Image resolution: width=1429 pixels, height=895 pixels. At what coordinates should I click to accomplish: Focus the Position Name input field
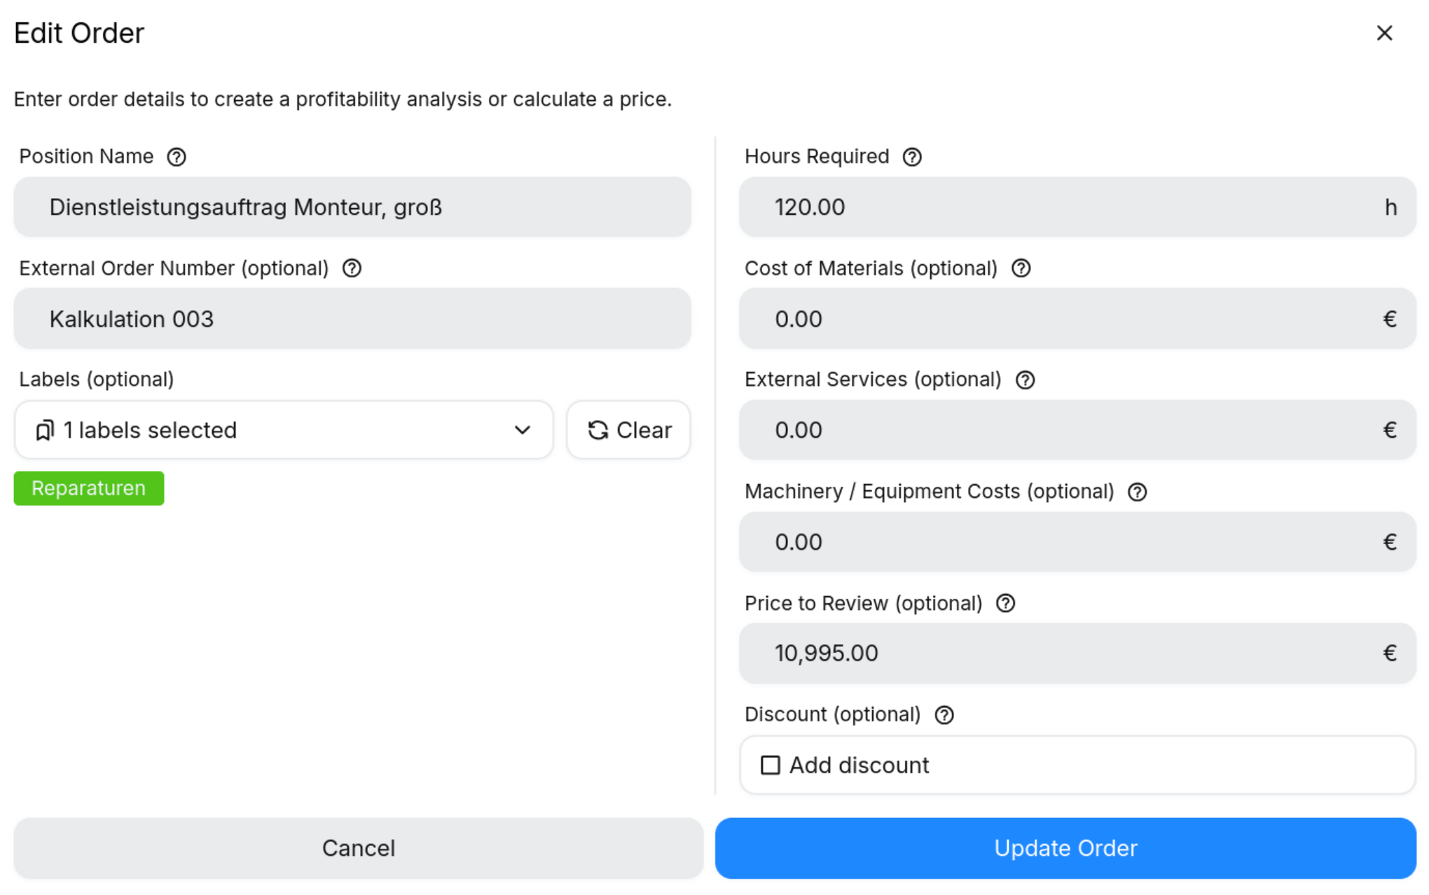352,207
